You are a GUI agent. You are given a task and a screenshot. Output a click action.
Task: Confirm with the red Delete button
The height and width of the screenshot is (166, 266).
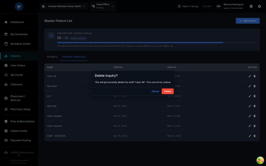(x=168, y=91)
